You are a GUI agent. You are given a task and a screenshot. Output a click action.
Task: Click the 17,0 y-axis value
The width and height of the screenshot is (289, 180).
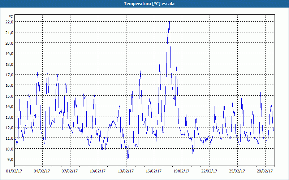[x=9, y=75]
